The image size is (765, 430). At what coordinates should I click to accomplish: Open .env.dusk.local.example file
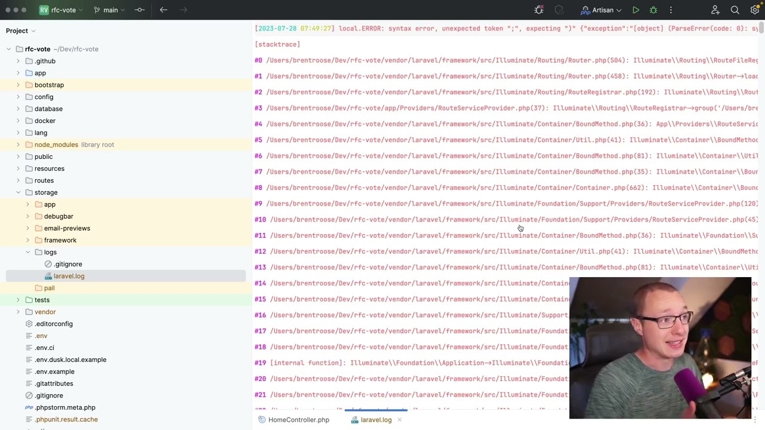[70, 360]
